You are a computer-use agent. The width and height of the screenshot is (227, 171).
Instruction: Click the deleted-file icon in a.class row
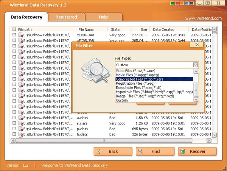point(21,118)
